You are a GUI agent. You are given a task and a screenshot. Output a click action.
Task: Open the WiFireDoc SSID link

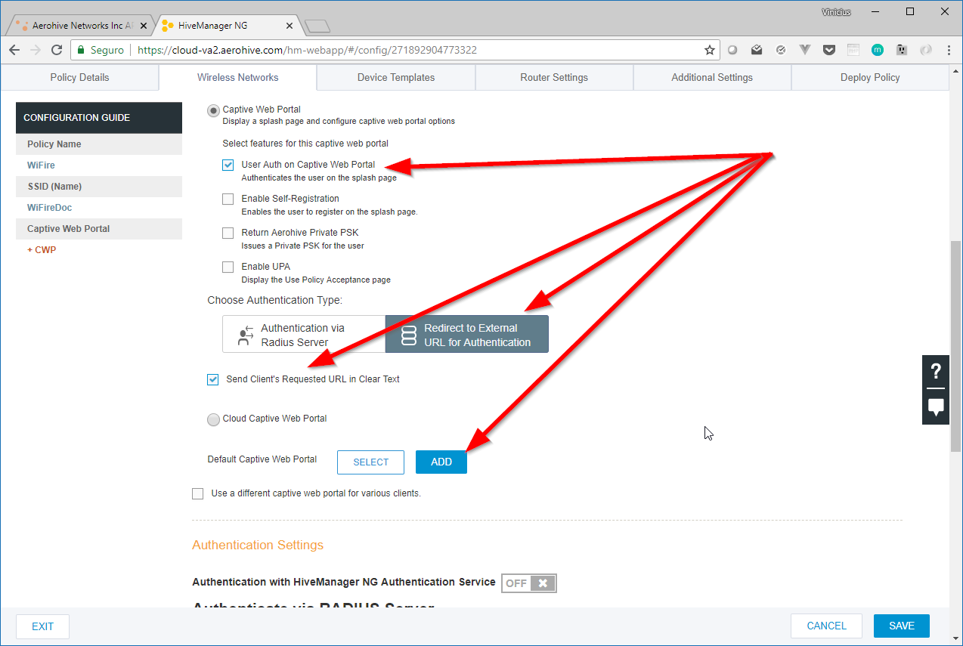[x=50, y=208]
